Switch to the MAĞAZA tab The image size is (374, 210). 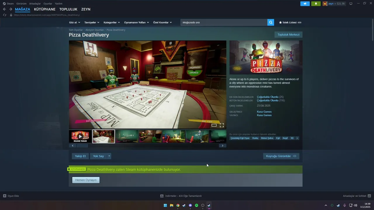(x=22, y=9)
